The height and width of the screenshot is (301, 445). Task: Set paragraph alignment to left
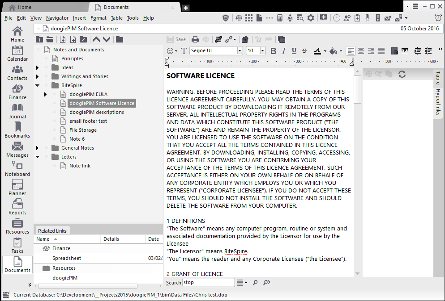coord(351,51)
